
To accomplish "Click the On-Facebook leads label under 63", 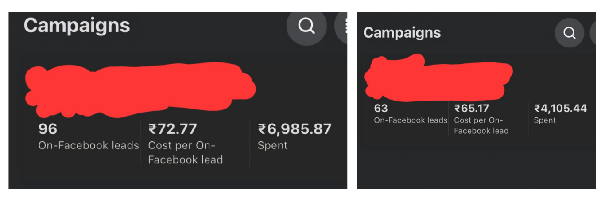I will 411,120.
